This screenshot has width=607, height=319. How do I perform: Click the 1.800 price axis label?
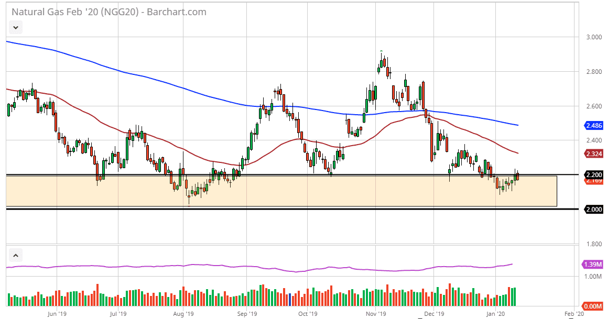coord(594,244)
